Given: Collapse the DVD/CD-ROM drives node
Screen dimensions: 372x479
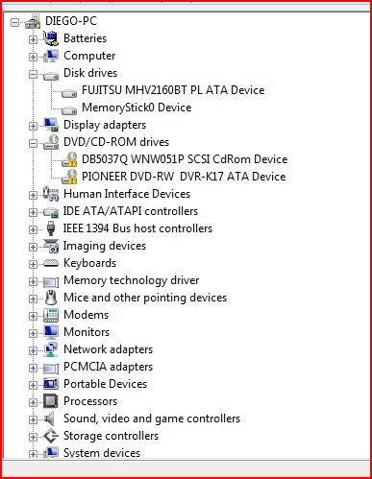Looking at the screenshot, I should click(33, 144).
